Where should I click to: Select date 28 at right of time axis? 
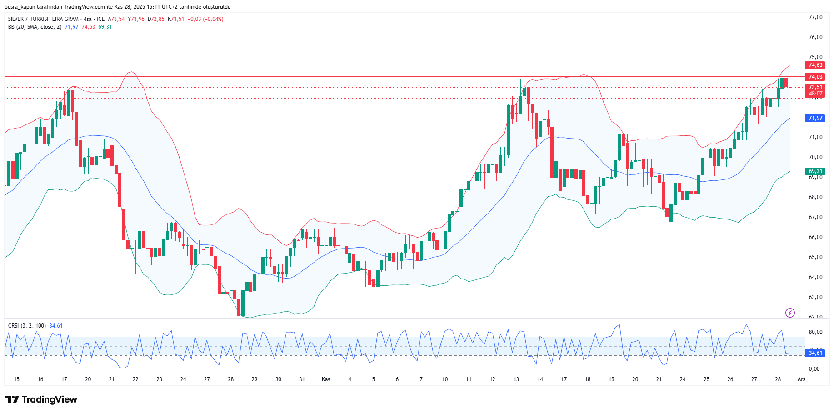pos(778,379)
